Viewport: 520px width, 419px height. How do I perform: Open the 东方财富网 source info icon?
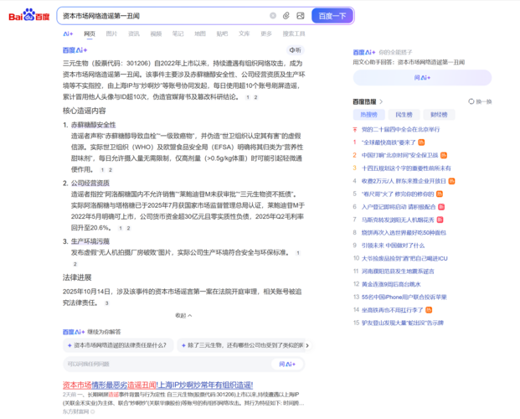coord(92,411)
